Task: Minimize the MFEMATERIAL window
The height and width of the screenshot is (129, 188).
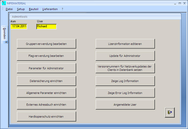Action: click(175, 3)
